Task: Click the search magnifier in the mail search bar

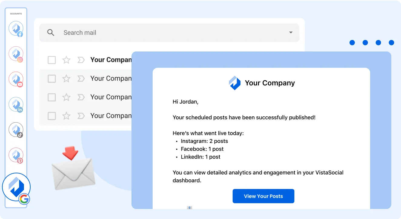Action: tap(51, 32)
